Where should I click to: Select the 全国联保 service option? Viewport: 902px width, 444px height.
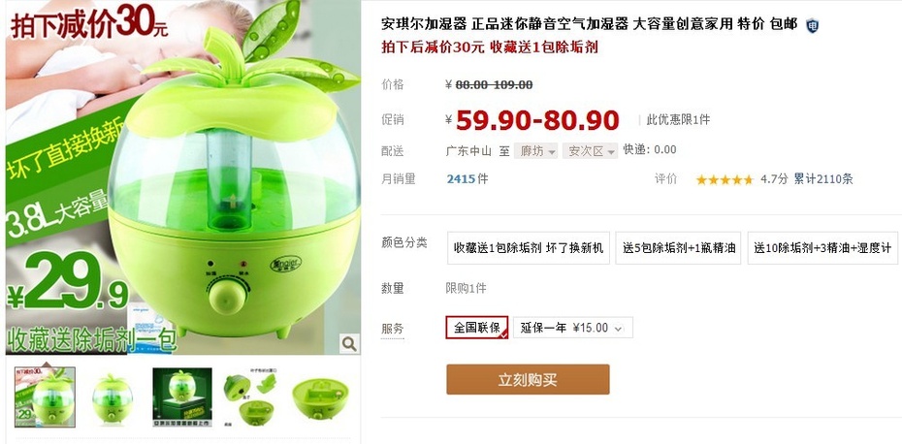point(477,328)
